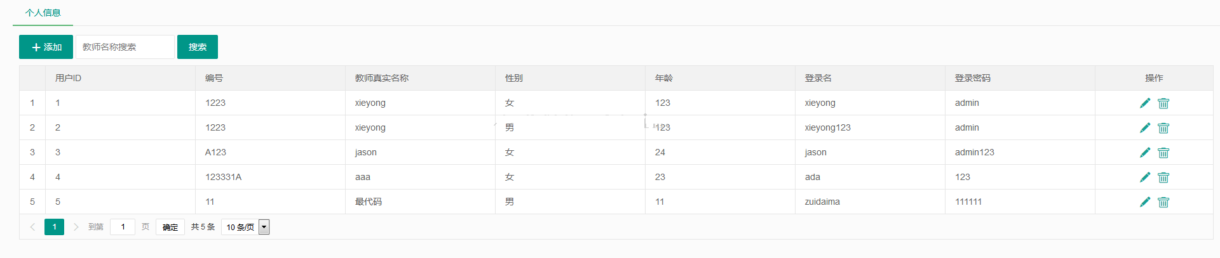Click pencil edit icon for jason row
Image resolution: width=1220 pixels, height=258 pixels.
click(1145, 152)
